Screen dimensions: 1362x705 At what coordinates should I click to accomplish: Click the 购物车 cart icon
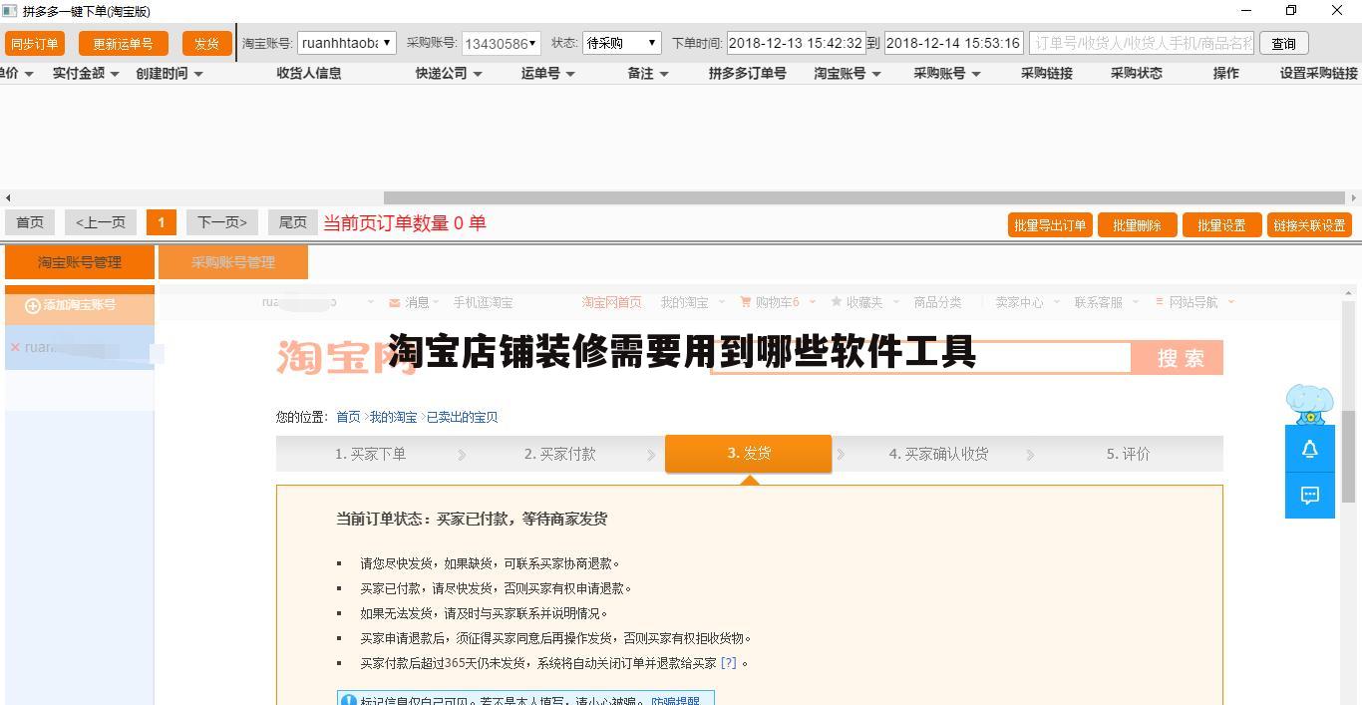click(746, 302)
